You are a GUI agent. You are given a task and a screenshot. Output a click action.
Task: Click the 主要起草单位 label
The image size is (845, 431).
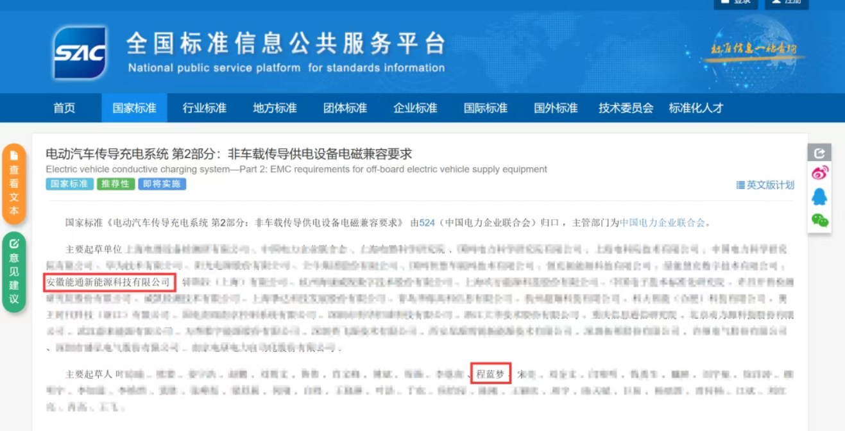tap(93, 249)
